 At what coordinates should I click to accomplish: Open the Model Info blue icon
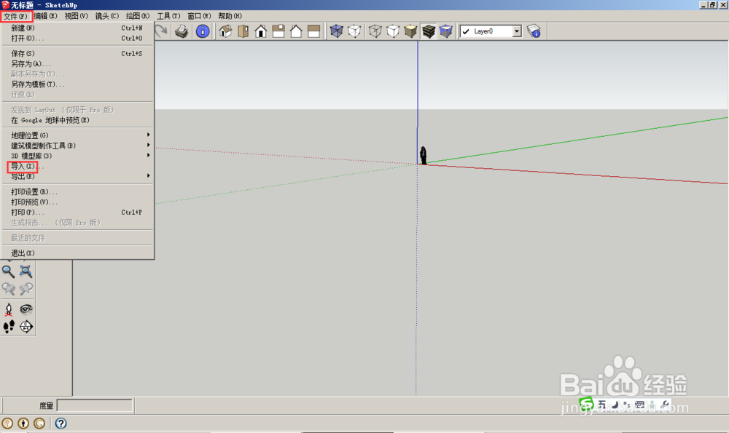203,31
